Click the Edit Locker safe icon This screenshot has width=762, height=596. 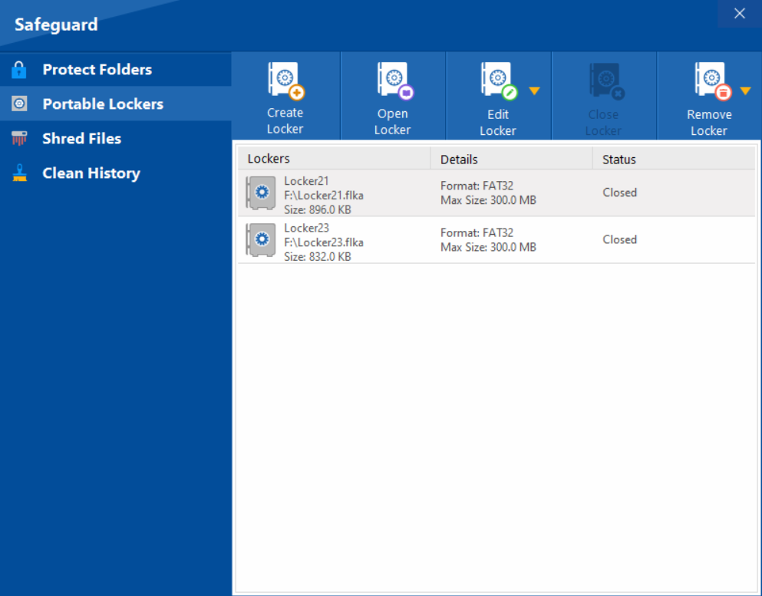500,81
